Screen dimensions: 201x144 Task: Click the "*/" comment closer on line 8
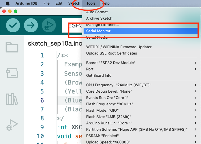click(x=60, y=118)
